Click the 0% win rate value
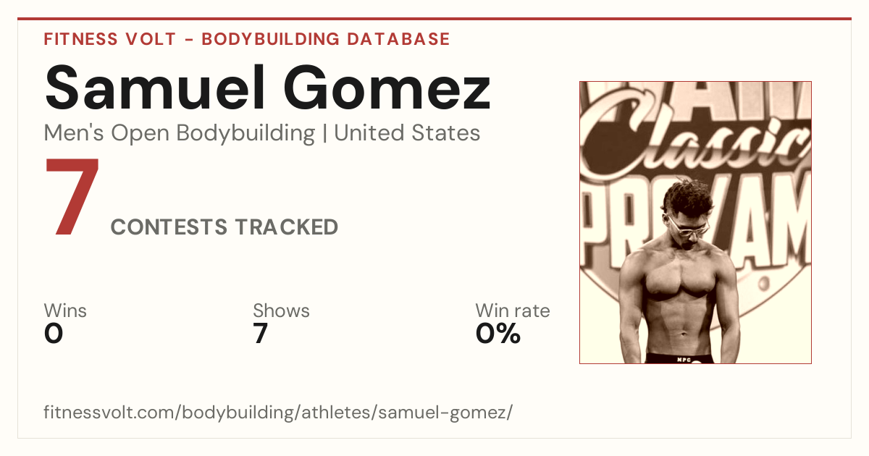 (x=498, y=334)
